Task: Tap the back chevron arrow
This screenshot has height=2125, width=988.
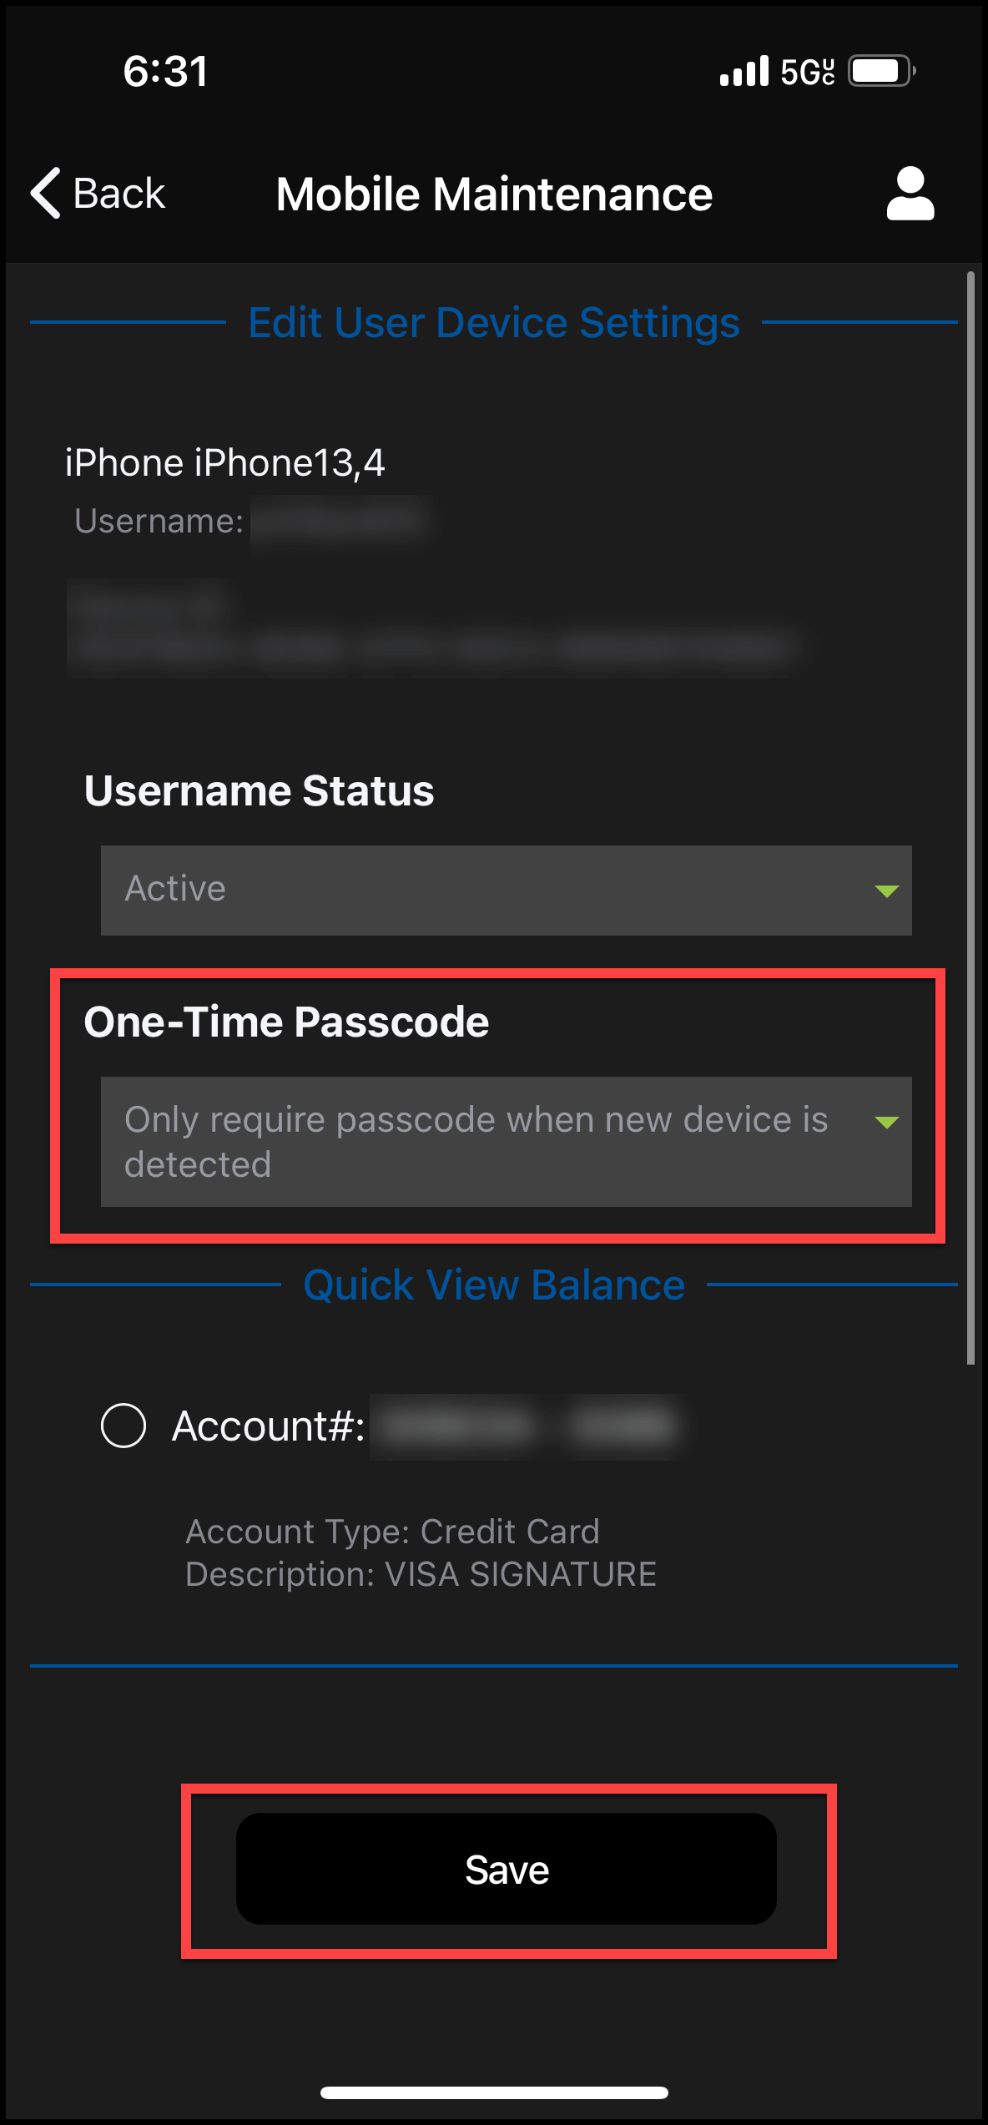Action: (x=45, y=193)
